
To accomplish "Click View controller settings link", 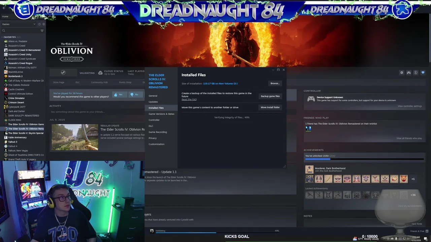I will 410,106.
